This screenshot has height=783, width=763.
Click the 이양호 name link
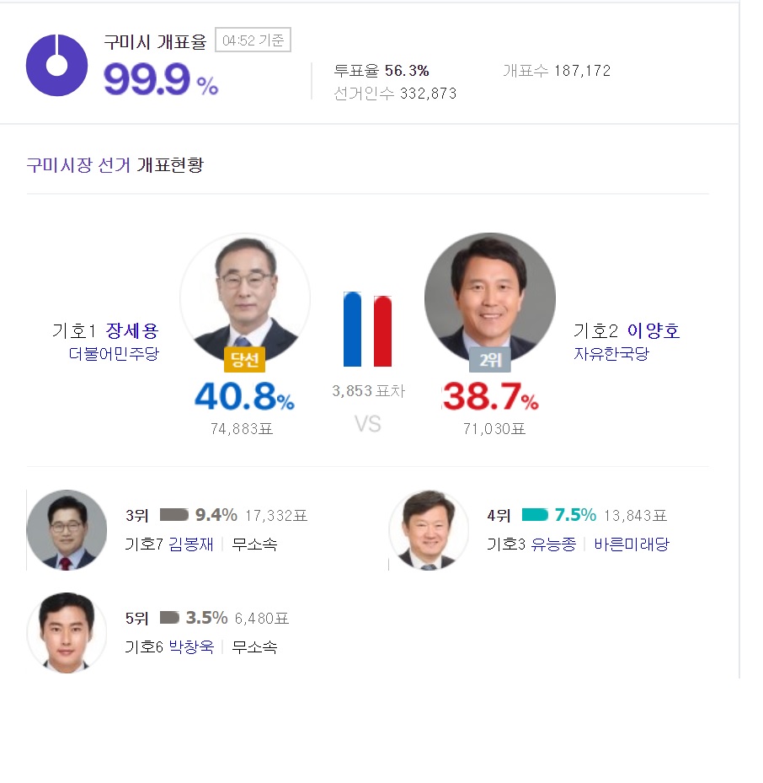tap(654, 330)
